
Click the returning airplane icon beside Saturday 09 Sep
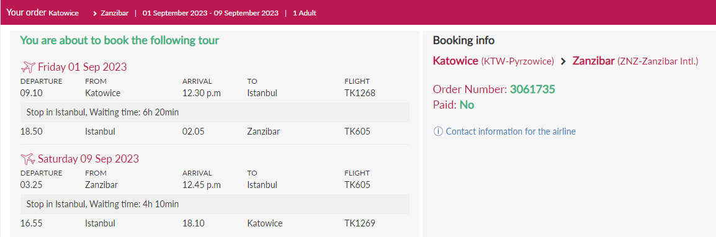(x=28, y=159)
